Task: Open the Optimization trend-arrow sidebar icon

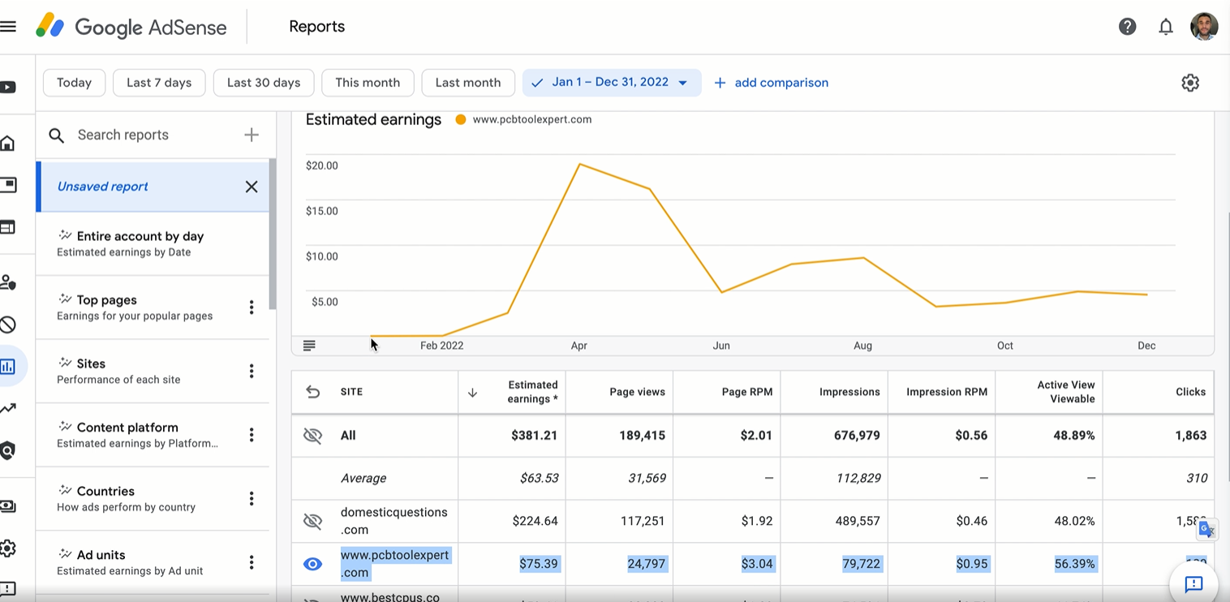Action: [8, 408]
